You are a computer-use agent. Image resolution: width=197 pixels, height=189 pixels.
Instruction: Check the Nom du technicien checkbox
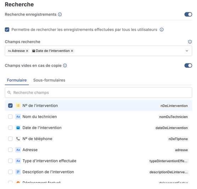click(x=10, y=117)
